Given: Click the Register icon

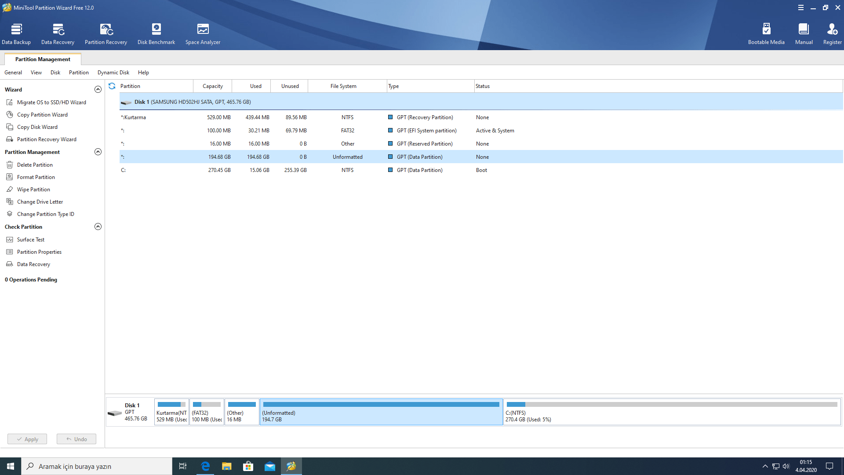Looking at the screenshot, I should (x=832, y=33).
